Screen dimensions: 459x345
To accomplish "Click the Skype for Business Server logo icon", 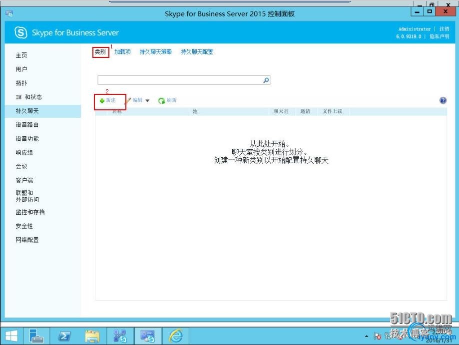I will pyautogui.click(x=21, y=32).
